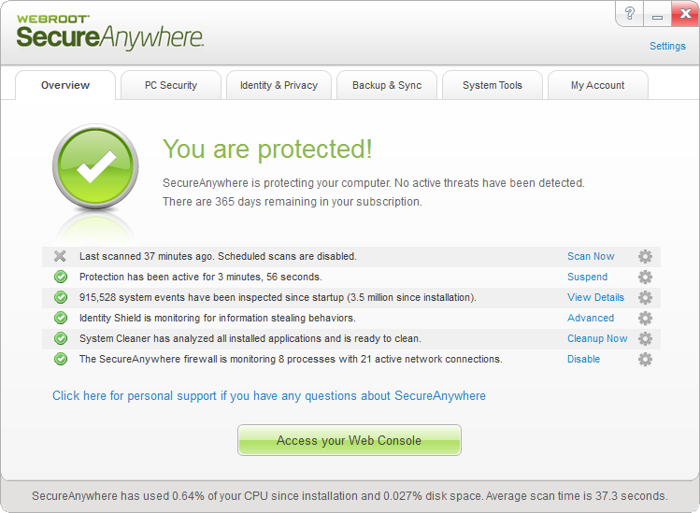Disable the SecureAnywhere firewall
This screenshot has height=513, width=700.
tap(583, 359)
